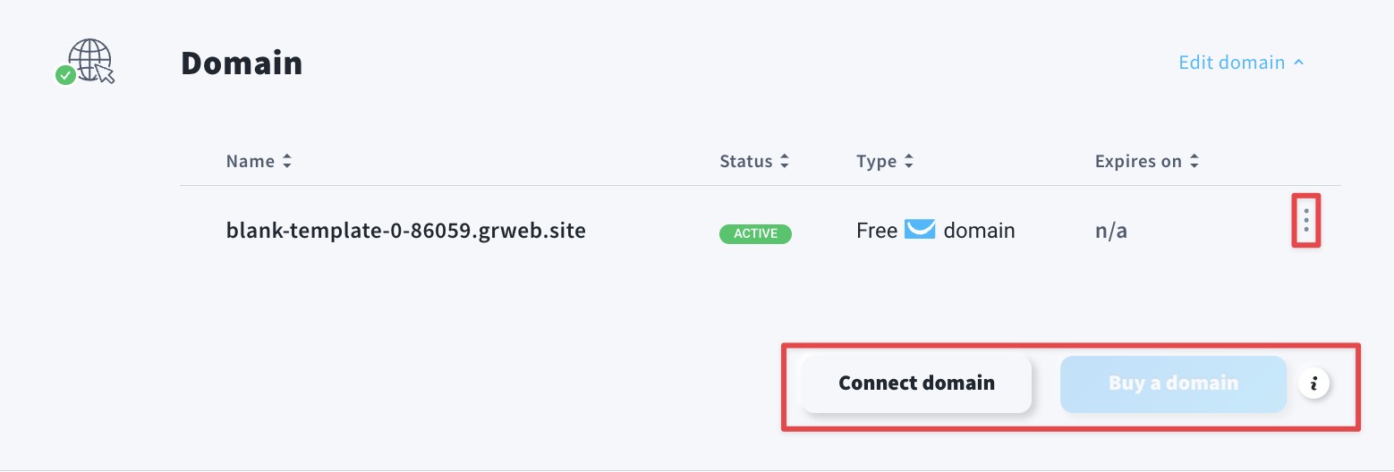1394x472 pixels.
Task: Click the green checkmark badge on globe
Action: point(64,76)
